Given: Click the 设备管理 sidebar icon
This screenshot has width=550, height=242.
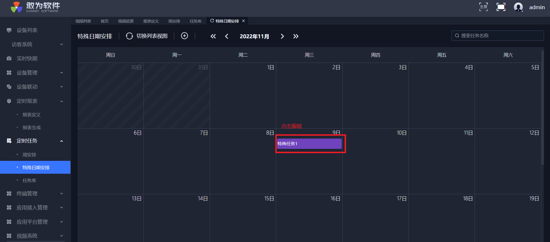Looking at the screenshot, I should pos(9,73).
